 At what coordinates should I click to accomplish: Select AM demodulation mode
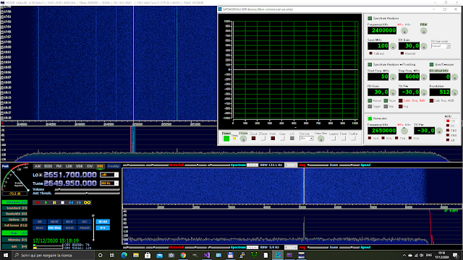(38, 166)
